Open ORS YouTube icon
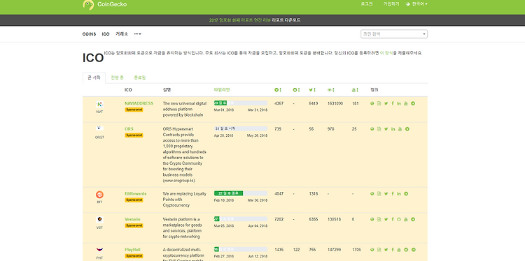This screenshot has height=261, width=525. (x=400, y=129)
